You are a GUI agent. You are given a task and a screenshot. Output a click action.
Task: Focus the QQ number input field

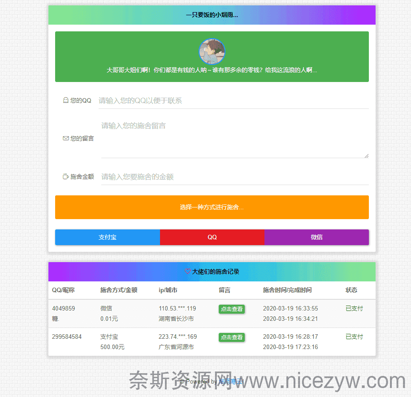pos(234,100)
